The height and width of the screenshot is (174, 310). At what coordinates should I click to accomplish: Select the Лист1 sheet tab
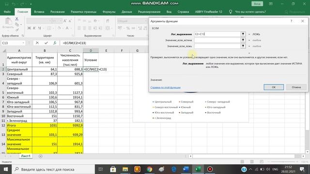point(26,156)
